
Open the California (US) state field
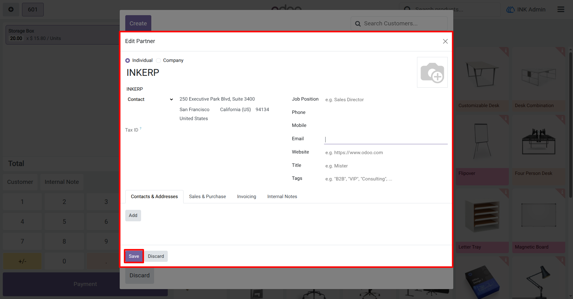[235, 110]
